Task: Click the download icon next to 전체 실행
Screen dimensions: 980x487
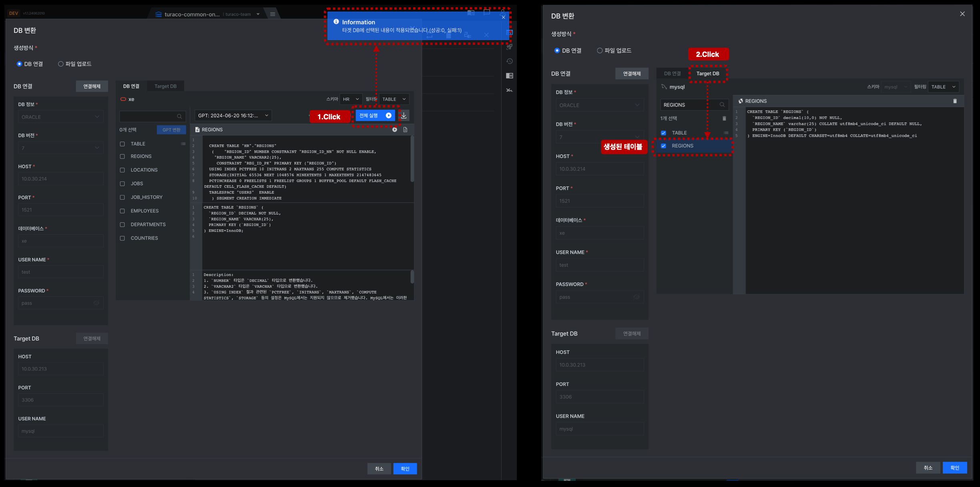Action: point(404,115)
